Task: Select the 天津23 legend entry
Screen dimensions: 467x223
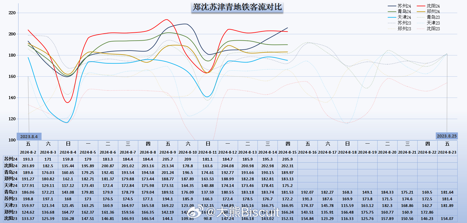Action: (x=428, y=23)
